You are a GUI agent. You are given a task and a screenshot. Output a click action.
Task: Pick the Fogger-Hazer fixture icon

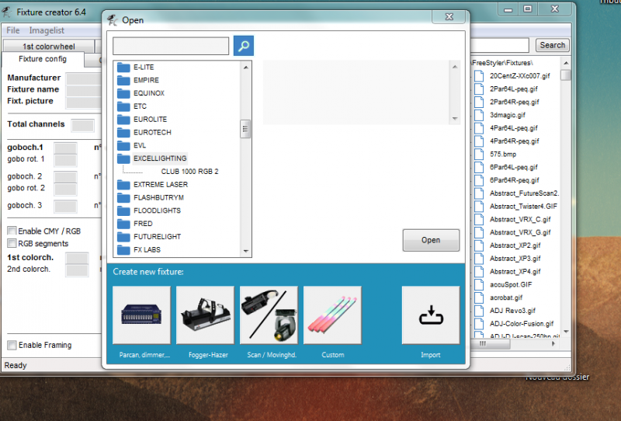click(x=205, y=315)
